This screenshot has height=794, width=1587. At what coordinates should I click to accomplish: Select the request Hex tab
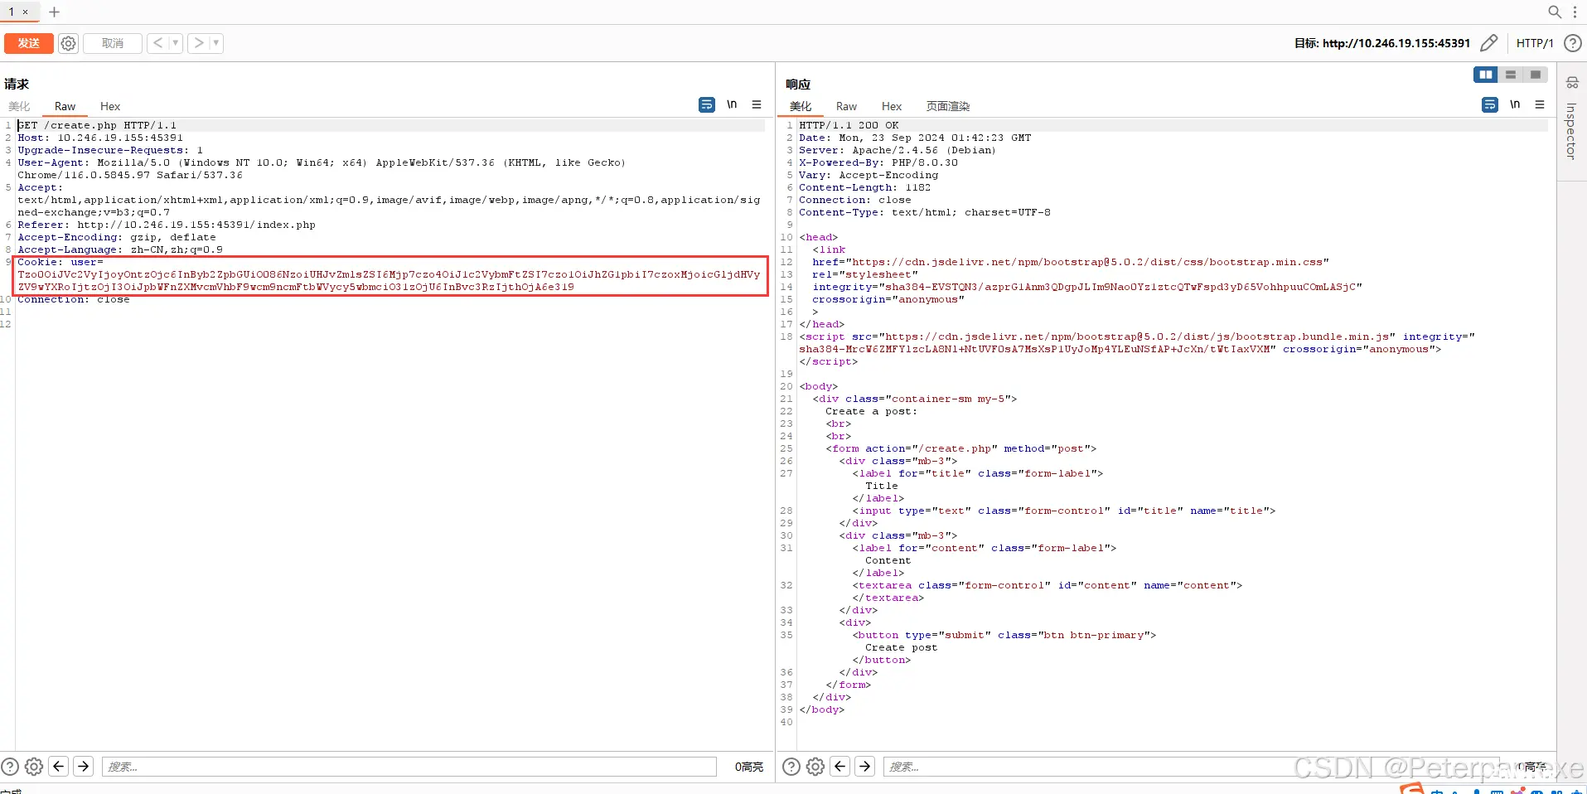110,106
